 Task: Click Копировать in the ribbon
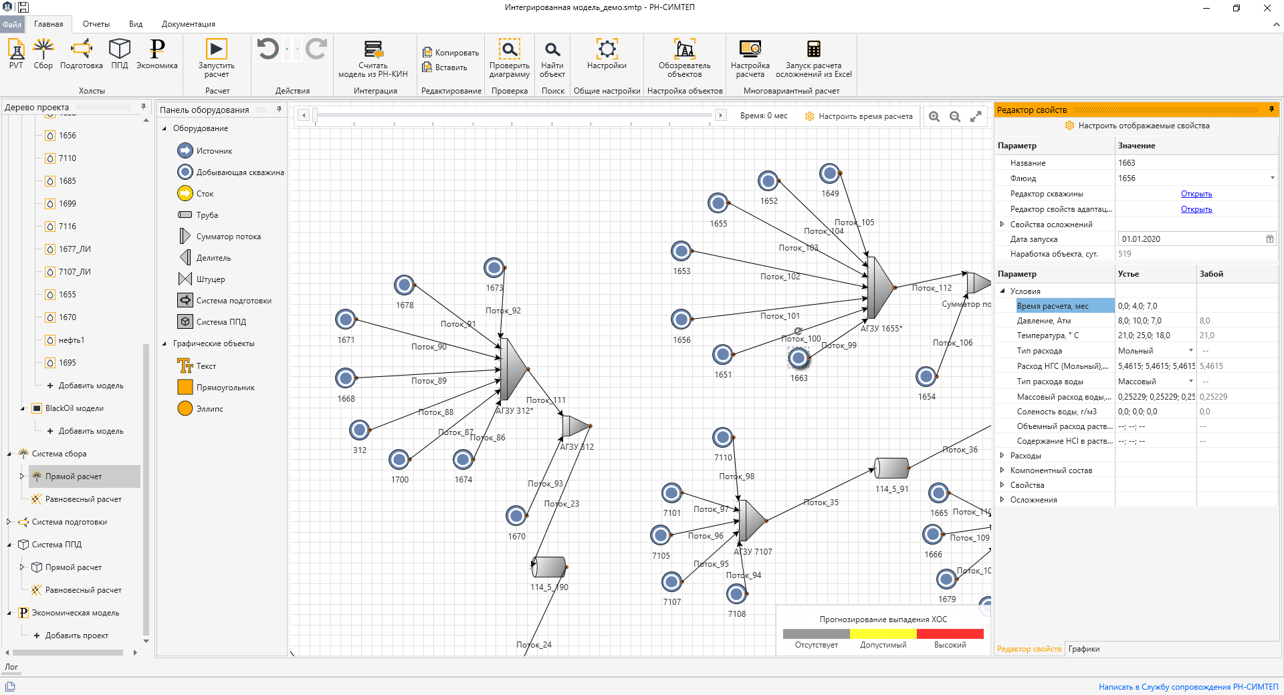pyautogui.click(x=451, y=52)
